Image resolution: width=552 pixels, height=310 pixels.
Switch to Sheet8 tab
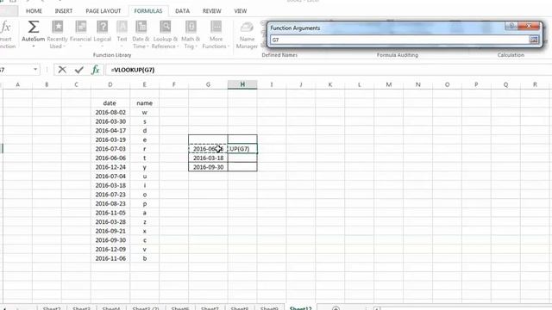[240, 308]
